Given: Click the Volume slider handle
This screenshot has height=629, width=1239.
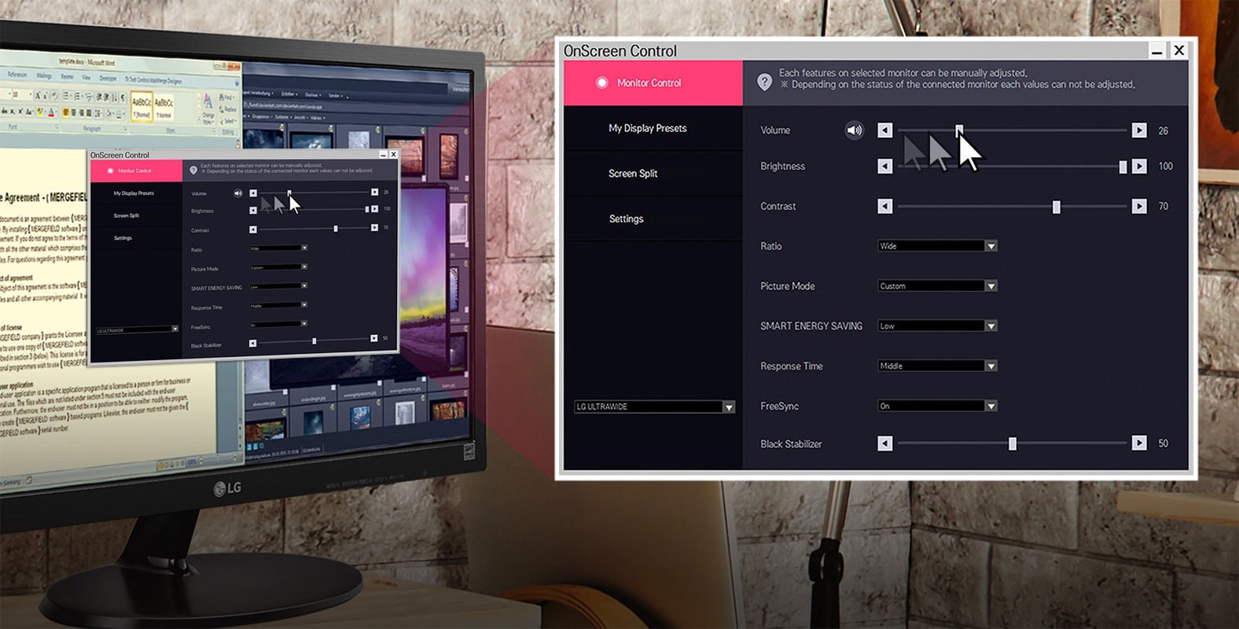Looking at the screenshot, I should click(x=959, y=131).
